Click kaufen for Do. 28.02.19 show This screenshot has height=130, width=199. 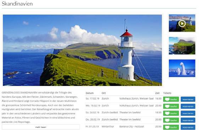pos(171,120)
